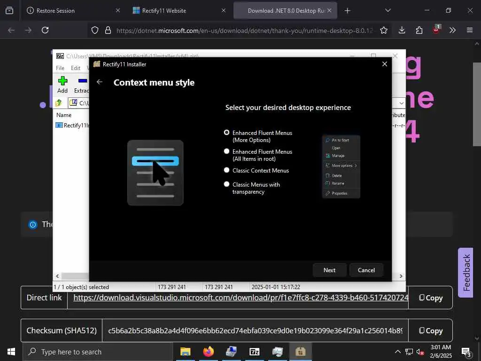Viewport: 481px width, 361px height.
Task: Bookmark this page with star icon
Action: point(383,30)
